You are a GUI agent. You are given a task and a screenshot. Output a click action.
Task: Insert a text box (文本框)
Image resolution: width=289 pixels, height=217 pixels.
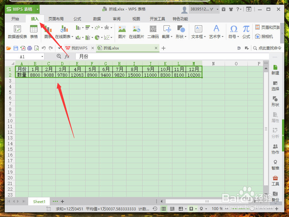pyautogui.click(x=198, y=32)
